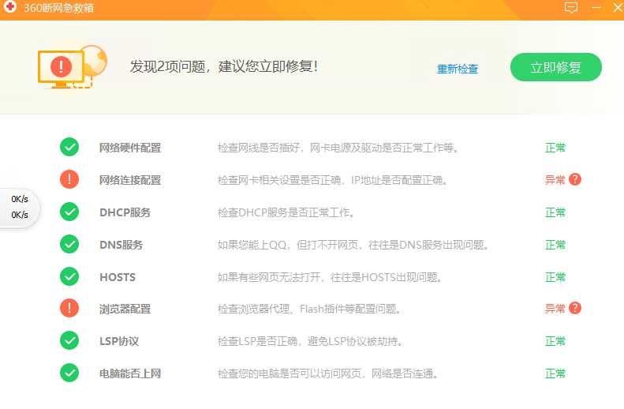This screenshot has height=409, width=624.
Task: Click the monitor warning illustration icon
Action: pos(72,66)
